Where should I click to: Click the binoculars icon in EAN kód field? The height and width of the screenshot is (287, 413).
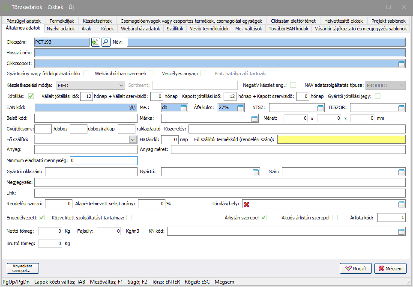132,108
